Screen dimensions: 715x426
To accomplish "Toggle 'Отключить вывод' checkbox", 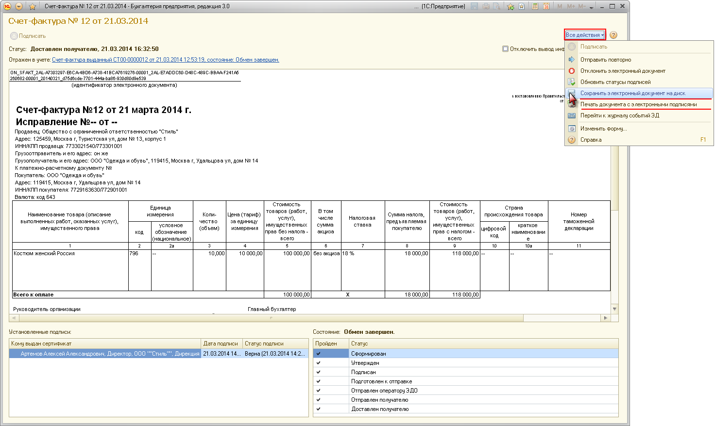I will [x=505, y=49].
